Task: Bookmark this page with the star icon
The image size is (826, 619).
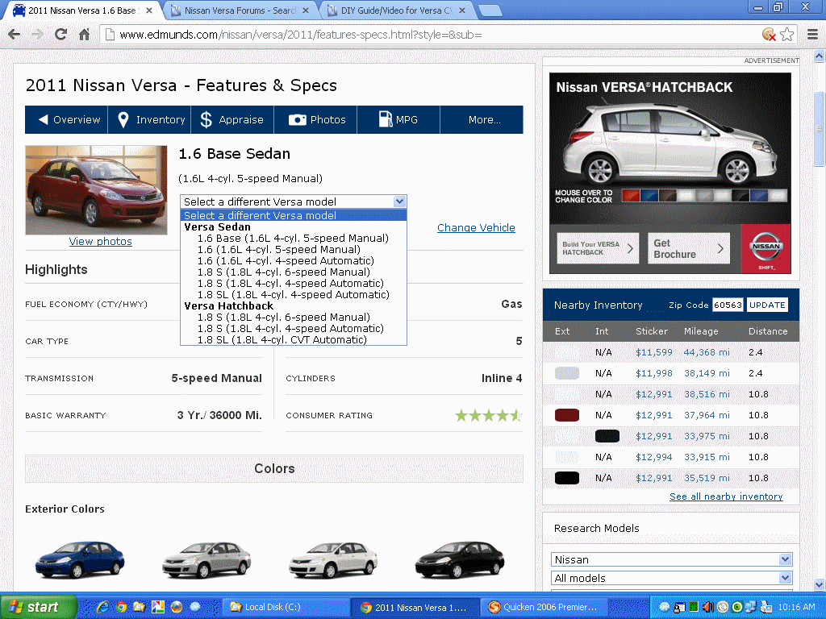Action: point(787,35)
